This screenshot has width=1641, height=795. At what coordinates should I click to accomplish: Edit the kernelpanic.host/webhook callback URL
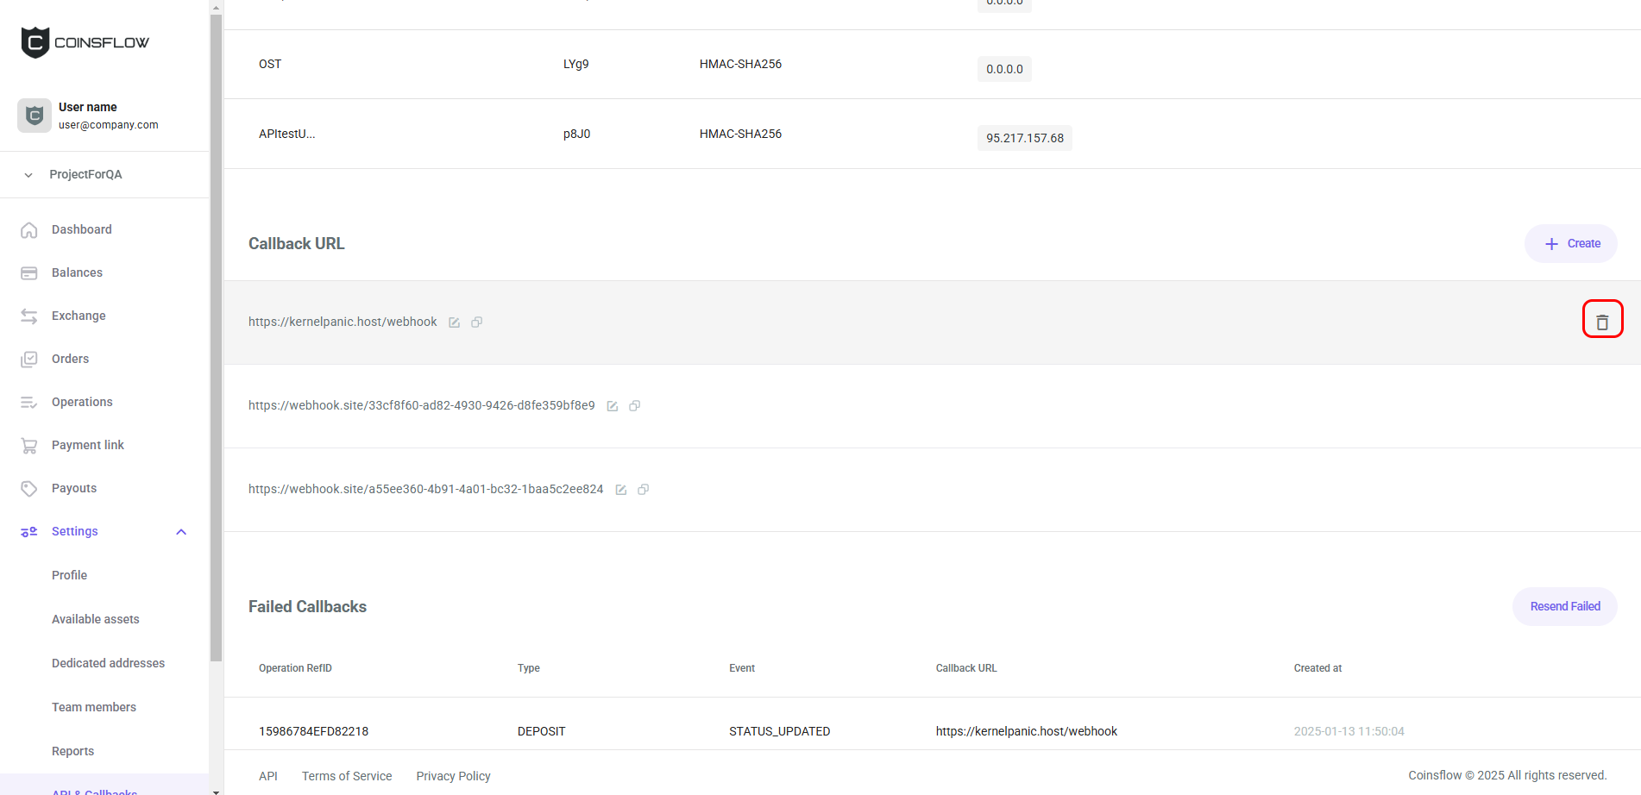pyautogui.click(x=454, y=322)
